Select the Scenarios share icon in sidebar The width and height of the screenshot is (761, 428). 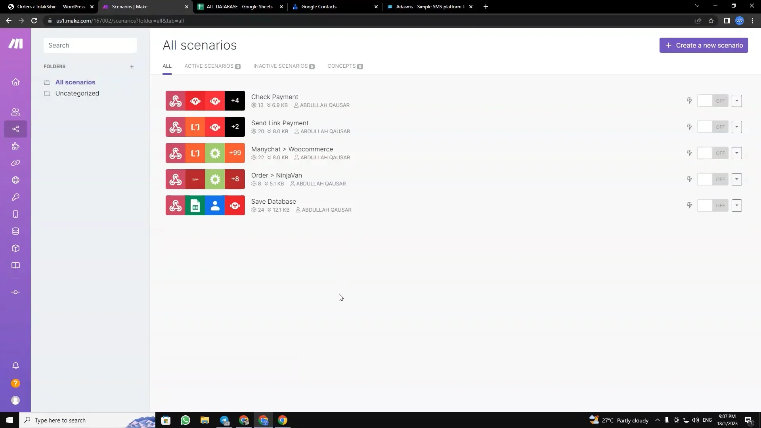pos(15,129)
